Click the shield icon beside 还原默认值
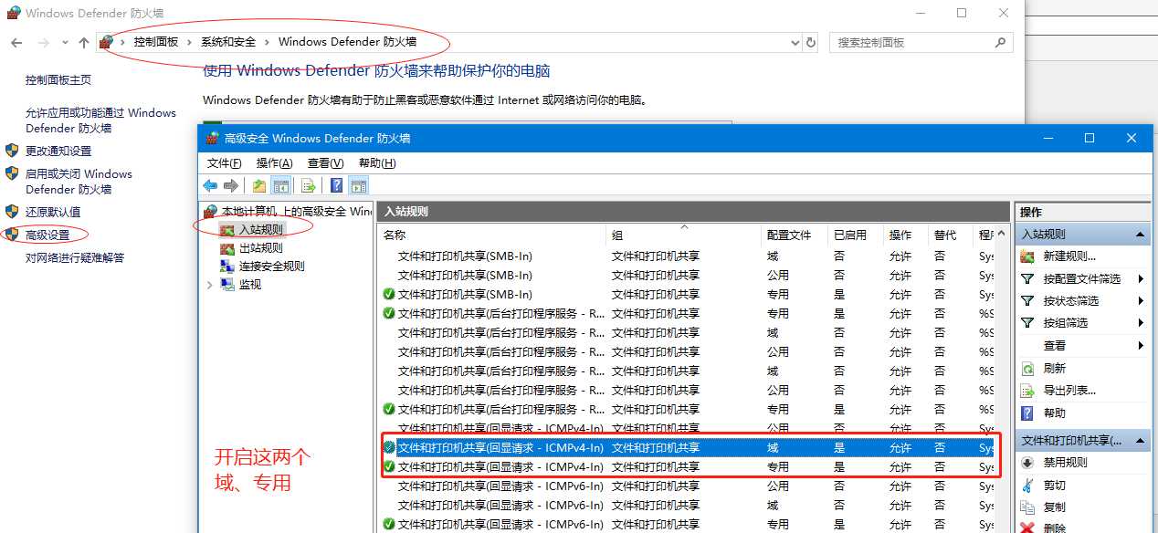Viewport: 1158px width, 533px height. click(x=12, y=212)
